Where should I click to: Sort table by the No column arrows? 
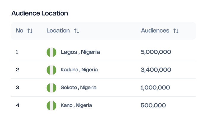[x=30, y=31]
